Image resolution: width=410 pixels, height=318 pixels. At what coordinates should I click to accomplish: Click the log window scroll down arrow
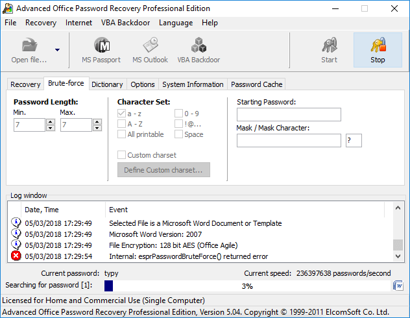(398, 256)
